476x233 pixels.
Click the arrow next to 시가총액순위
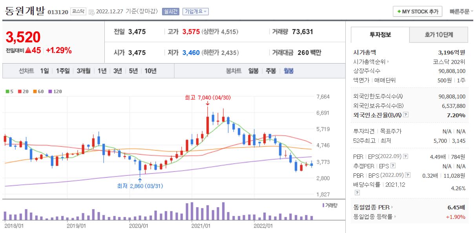click(x=388, y=62)
